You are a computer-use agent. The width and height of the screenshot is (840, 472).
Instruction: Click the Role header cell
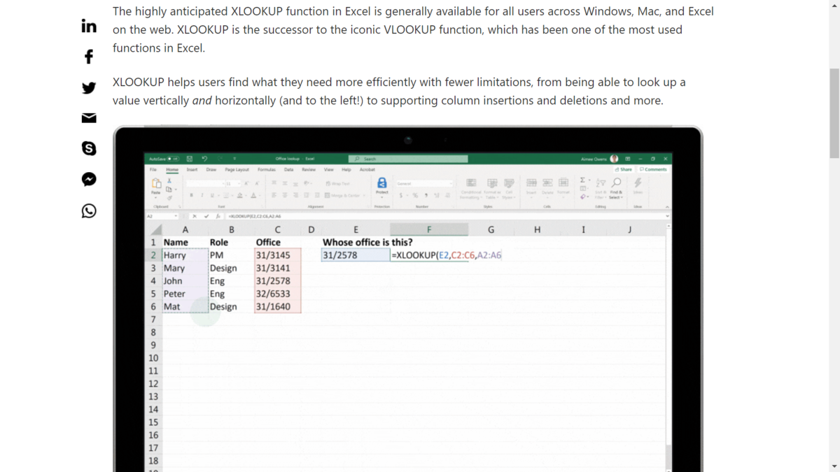[231, 242]
